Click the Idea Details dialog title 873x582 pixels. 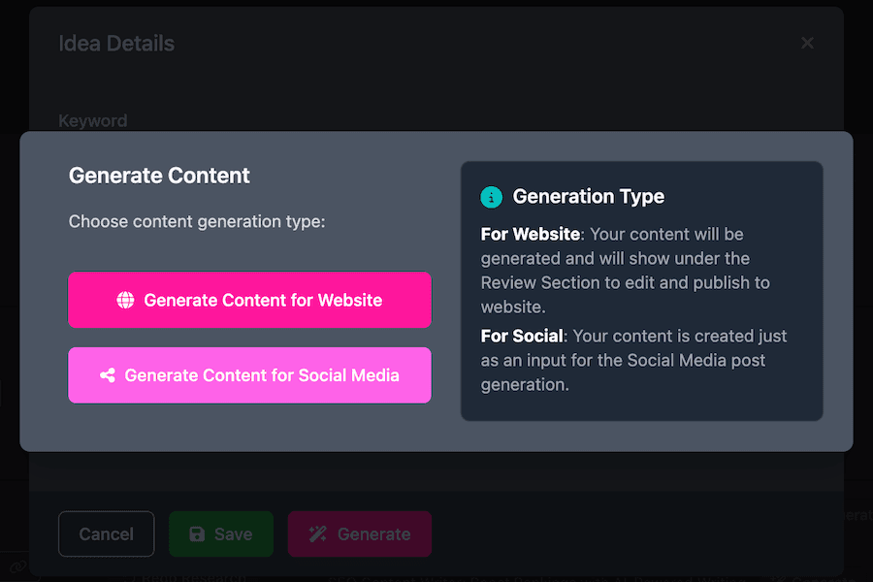(116, 43)
